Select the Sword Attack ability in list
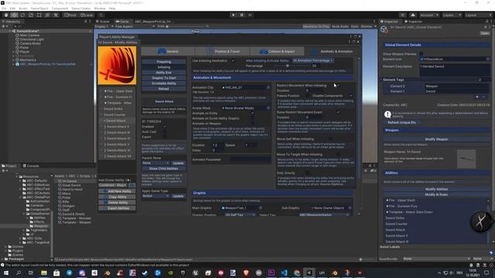 (x=116, y=120)
